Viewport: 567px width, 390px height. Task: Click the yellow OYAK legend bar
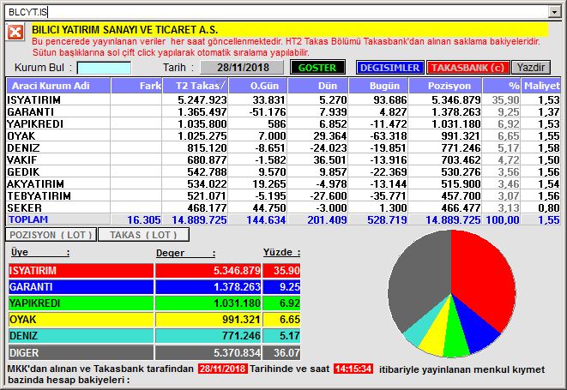[81, 320]
